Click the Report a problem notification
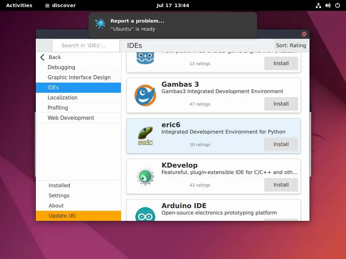Viewport: 346px width, 259px height. [x=173, y=25]
